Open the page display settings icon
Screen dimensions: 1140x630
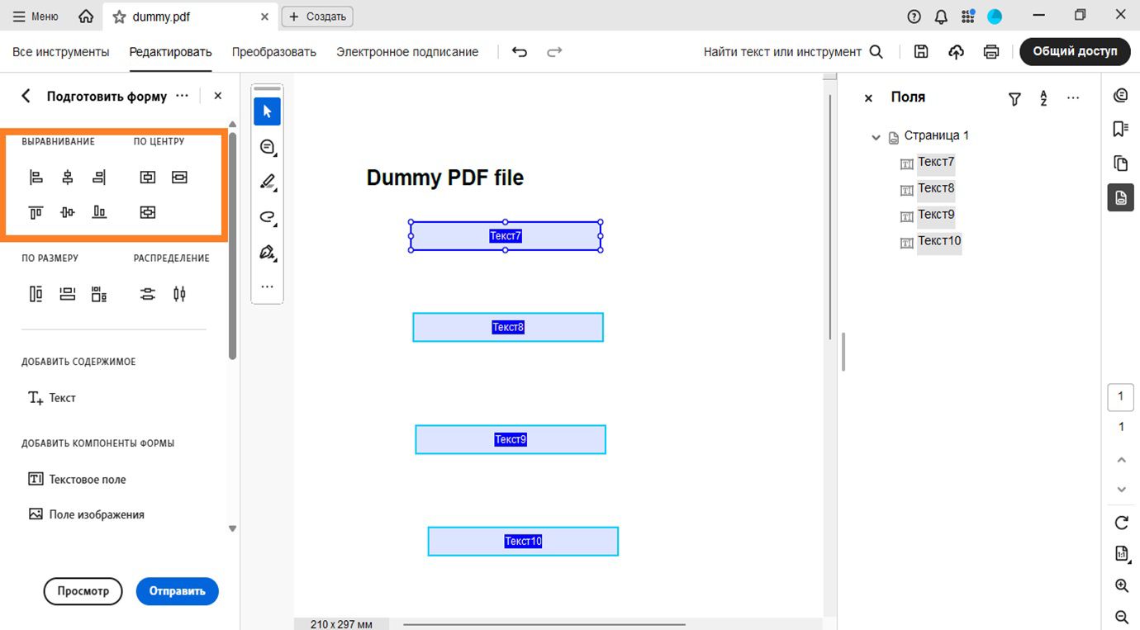(x=1121, y=553)
